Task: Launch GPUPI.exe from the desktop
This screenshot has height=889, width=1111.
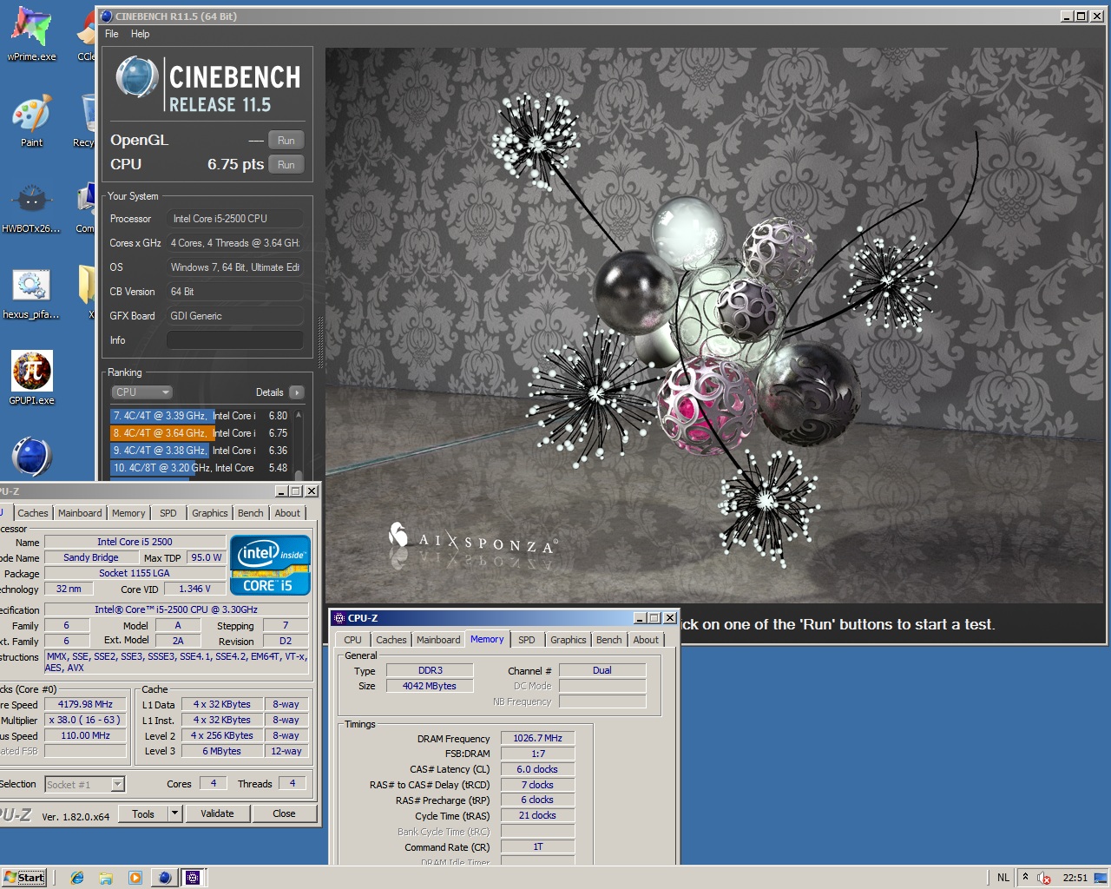Action: 31,378
